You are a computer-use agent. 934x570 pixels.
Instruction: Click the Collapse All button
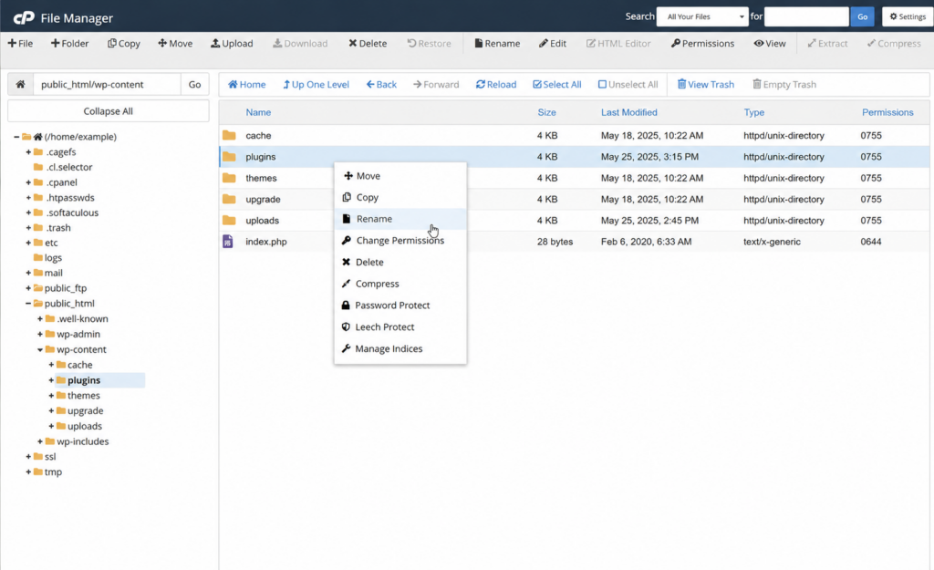pyautogui.click(x=108, y=111)
